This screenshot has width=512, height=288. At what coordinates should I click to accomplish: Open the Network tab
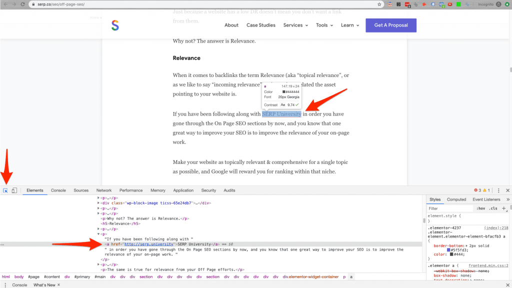[x=104, y=190]
